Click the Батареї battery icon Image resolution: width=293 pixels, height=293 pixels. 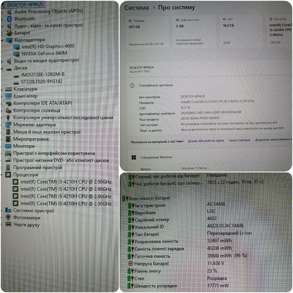click(x=9, y=33)
